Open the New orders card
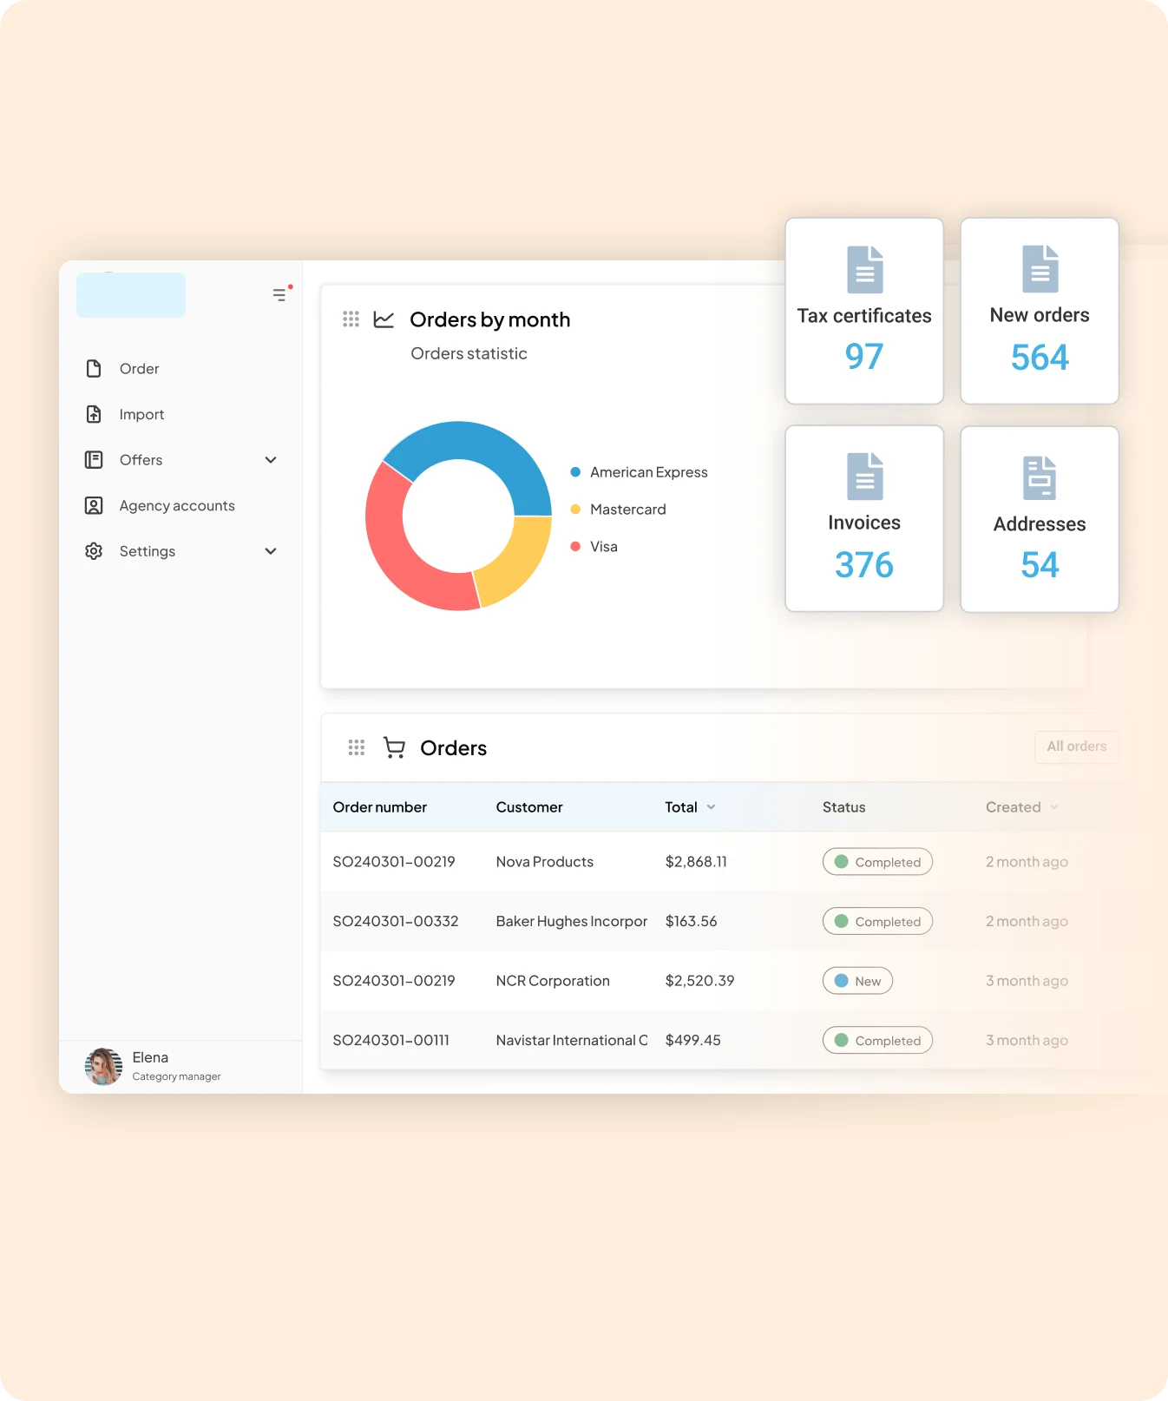 1040,311
